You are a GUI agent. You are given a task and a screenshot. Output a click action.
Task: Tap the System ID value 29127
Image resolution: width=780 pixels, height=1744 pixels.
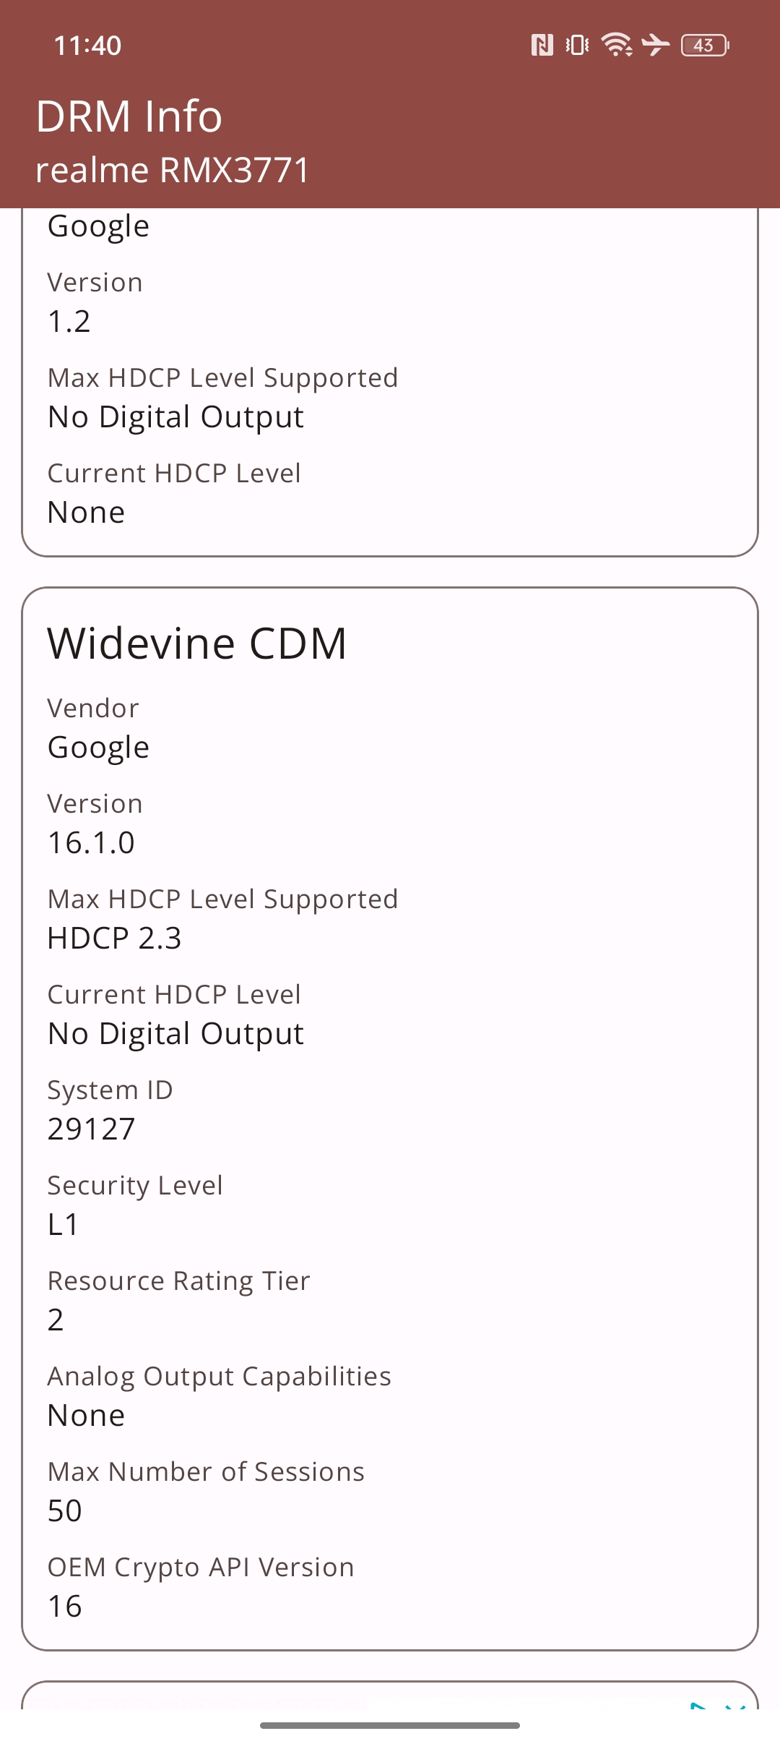coord(91,1129)
